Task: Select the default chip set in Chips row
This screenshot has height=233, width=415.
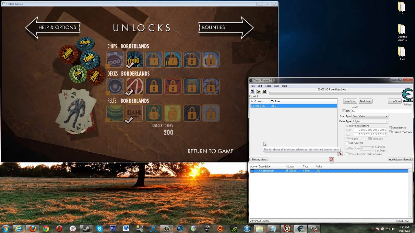Action: [x=115, y=59]
